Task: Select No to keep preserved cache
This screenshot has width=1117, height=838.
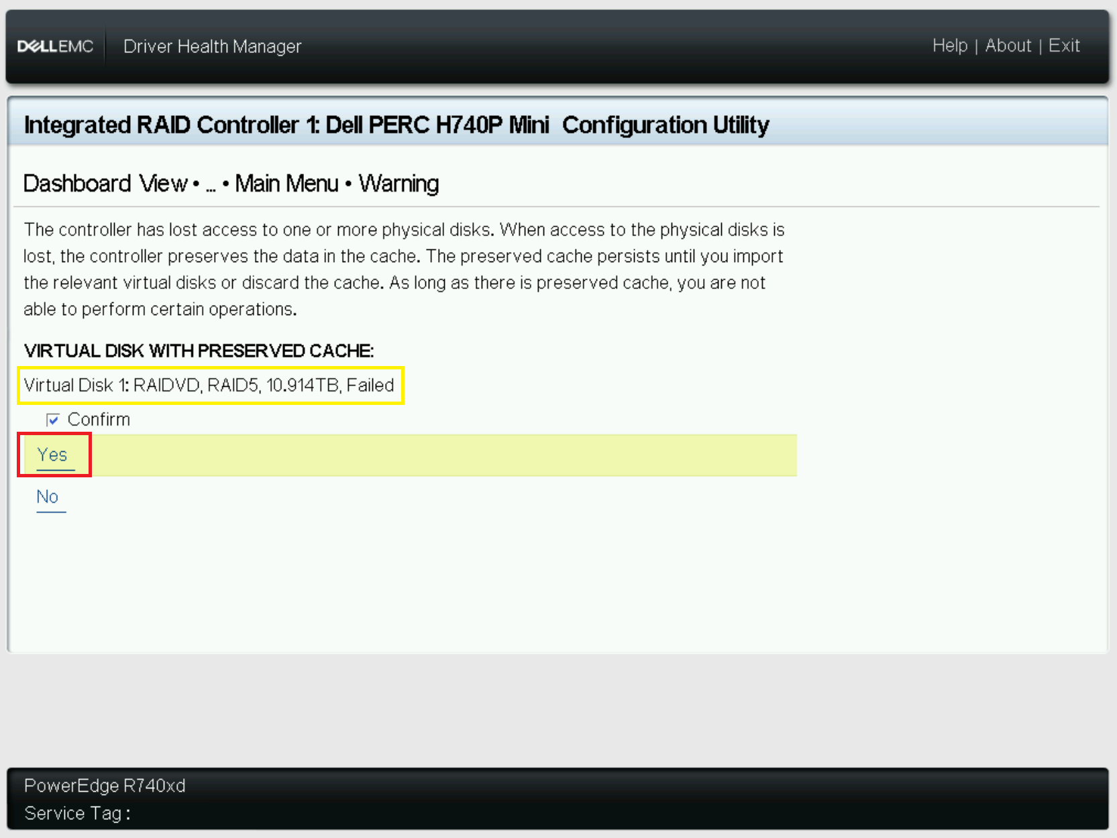Action: 48,496
